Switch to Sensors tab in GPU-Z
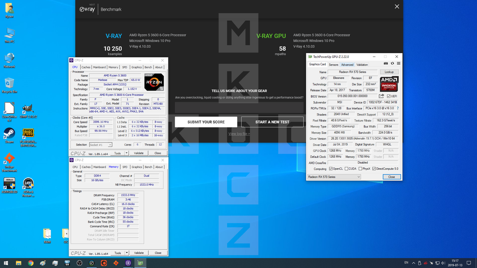 (x=334, y=65)
